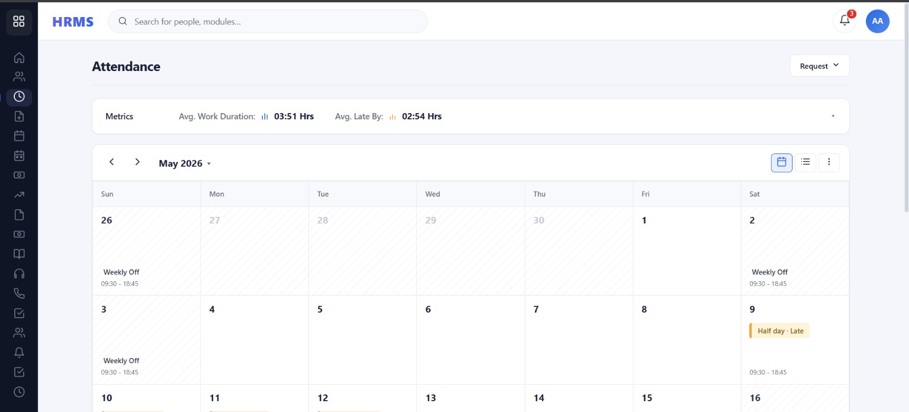Screen dimensions: 909x412
Task: Open the trending arrow sidebar icon
Action: click(19, 195)
